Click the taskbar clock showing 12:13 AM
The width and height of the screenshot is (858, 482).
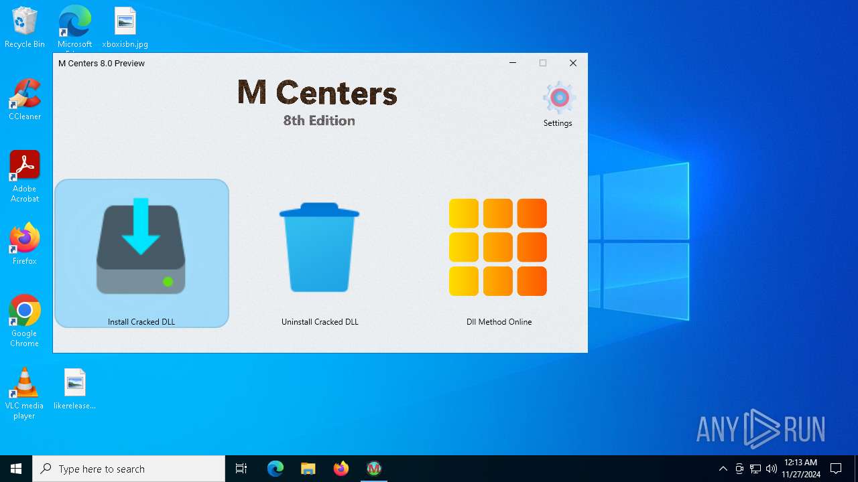[801, 469]
